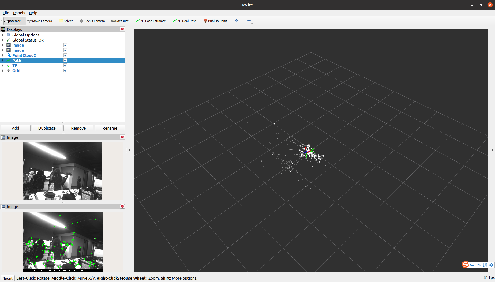Pick the Measure tool
Screen dimensions: 495x282
tap(120, 21)
